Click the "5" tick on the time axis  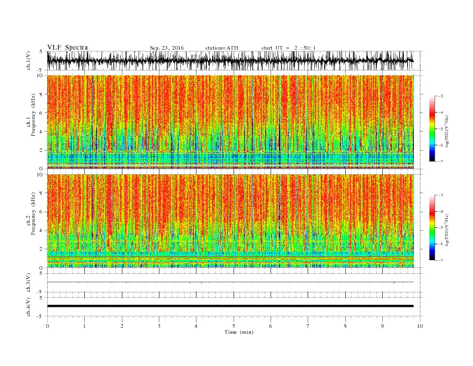coord(234,326)
